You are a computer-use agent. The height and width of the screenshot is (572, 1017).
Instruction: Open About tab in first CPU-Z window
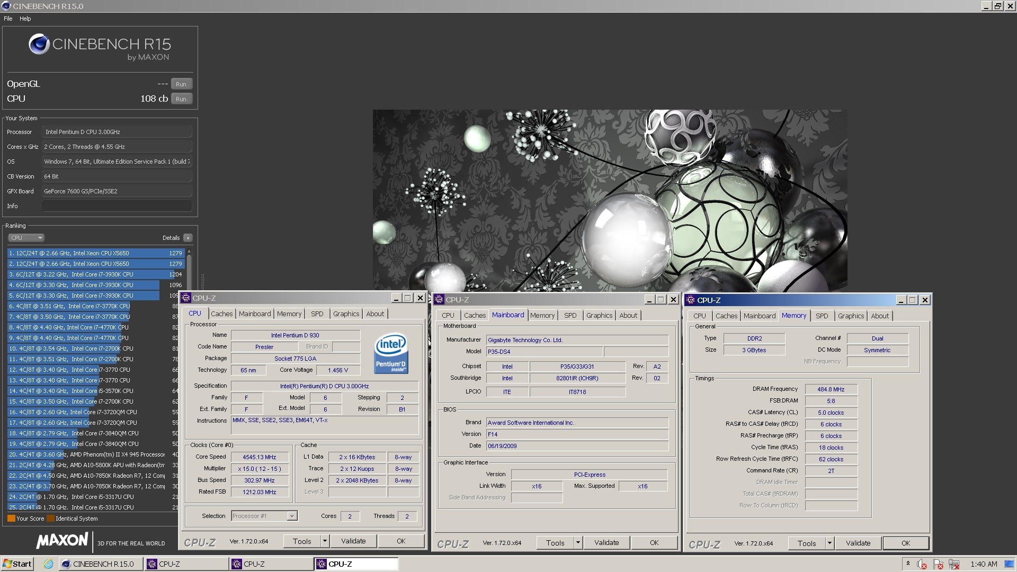click(375, 314)
